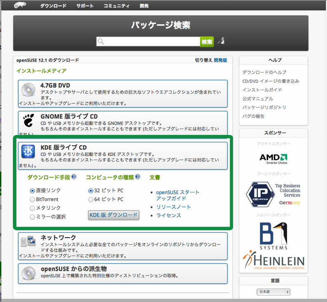This screenshot has height=302, width=327.
Task: Click the B1 Systems sponsor logo
Action: point(273,236)
